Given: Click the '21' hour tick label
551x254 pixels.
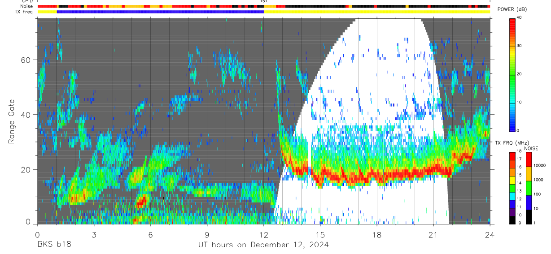Looking at the screenshot, I should [433, 235].
